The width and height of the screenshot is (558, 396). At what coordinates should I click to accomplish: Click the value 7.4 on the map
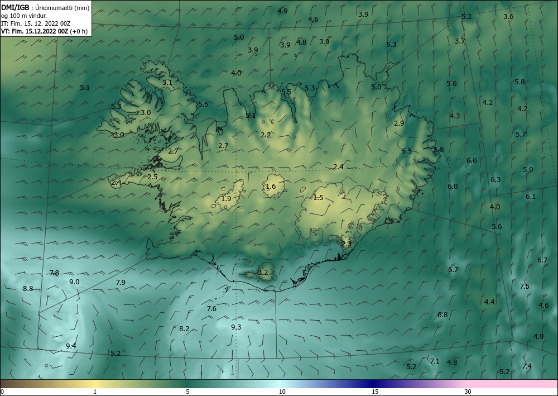pyautogui.click(x=527, y=366)
